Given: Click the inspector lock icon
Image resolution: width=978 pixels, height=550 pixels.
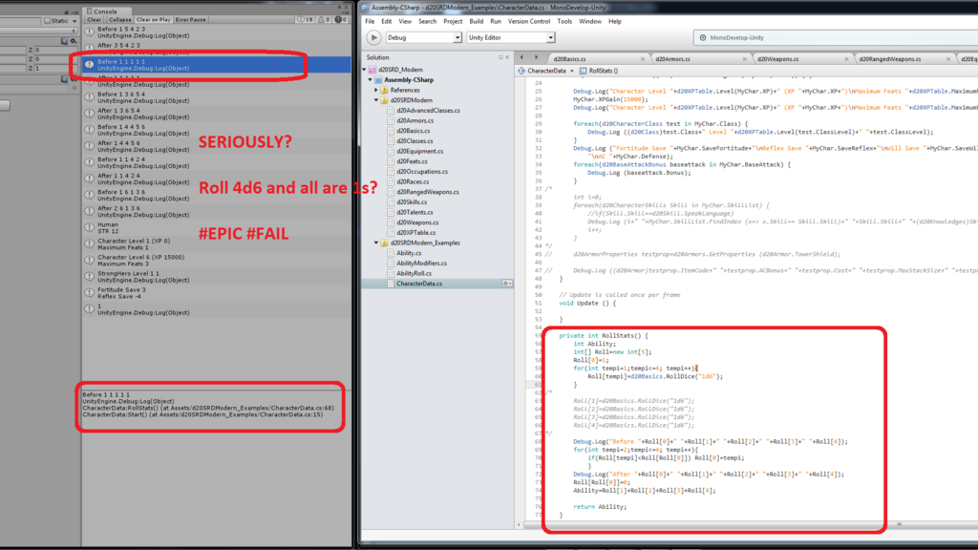Looking at the screenshot, I should coord(66,11).
